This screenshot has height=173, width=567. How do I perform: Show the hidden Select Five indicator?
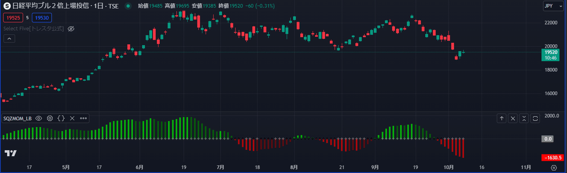point(71,29)
